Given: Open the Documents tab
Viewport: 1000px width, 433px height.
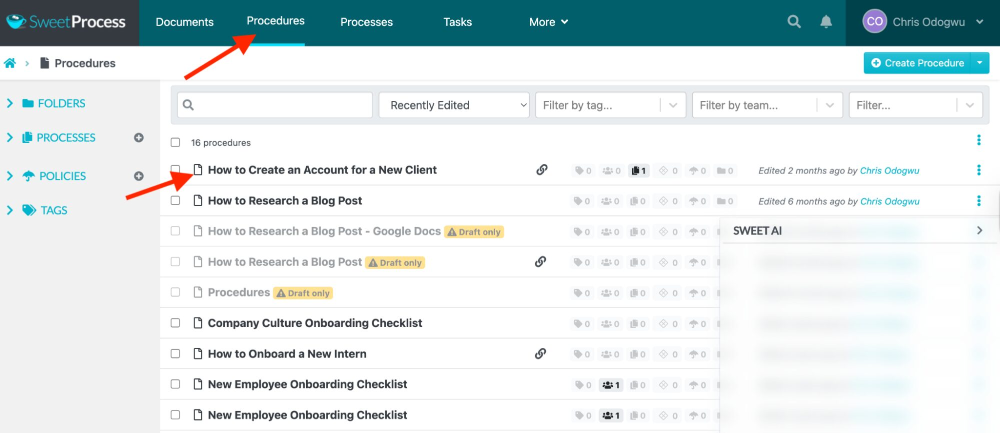Looking at the screenshot, I should point(185,22).
